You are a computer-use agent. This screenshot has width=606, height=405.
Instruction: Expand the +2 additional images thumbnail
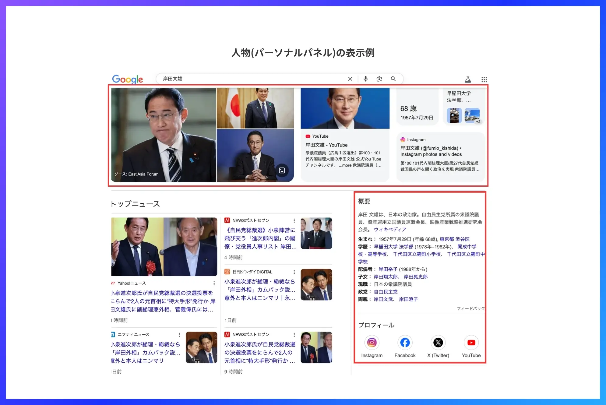tap(477, 121)
